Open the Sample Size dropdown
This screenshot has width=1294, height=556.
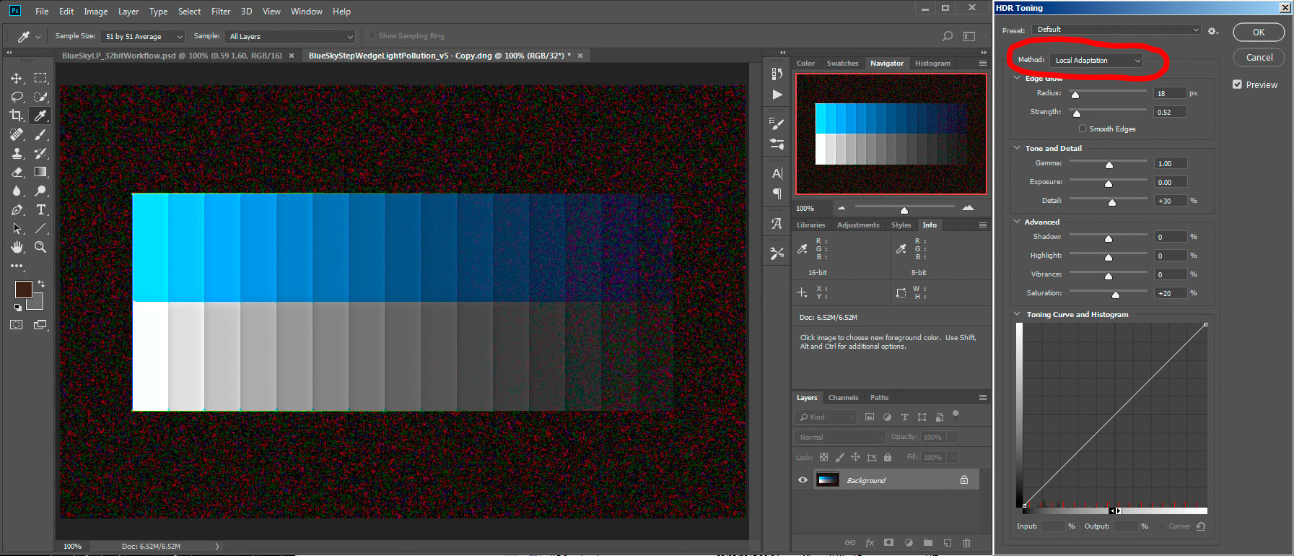(x=144, y=36)
